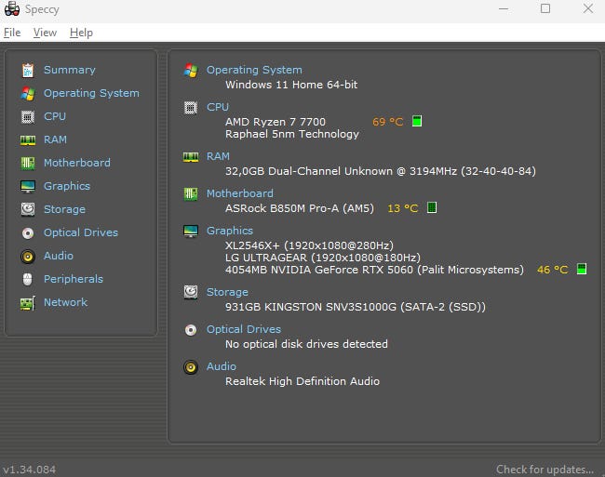Image resolution: width=605 pixels, height=477 pixels.
Task: Click the Audio speaker icon in summary panel
Action: point(191,367)
